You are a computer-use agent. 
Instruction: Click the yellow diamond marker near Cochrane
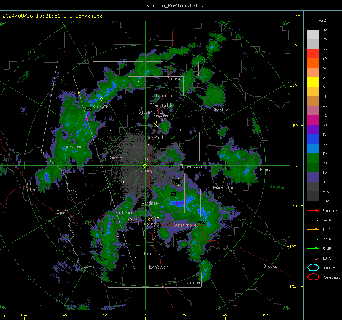pyautogui.click(x=130, y=220)
